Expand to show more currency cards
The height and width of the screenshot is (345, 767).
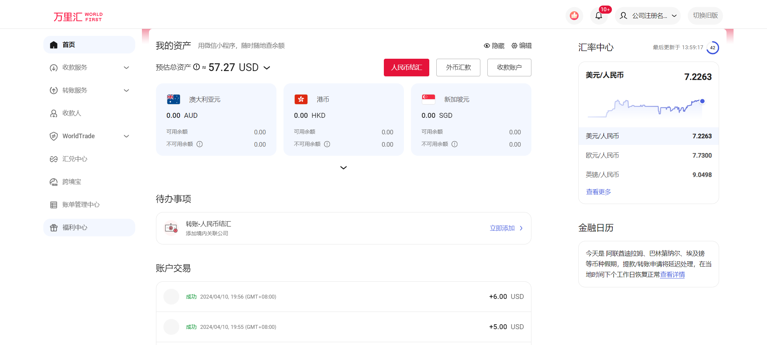point(343,167)
